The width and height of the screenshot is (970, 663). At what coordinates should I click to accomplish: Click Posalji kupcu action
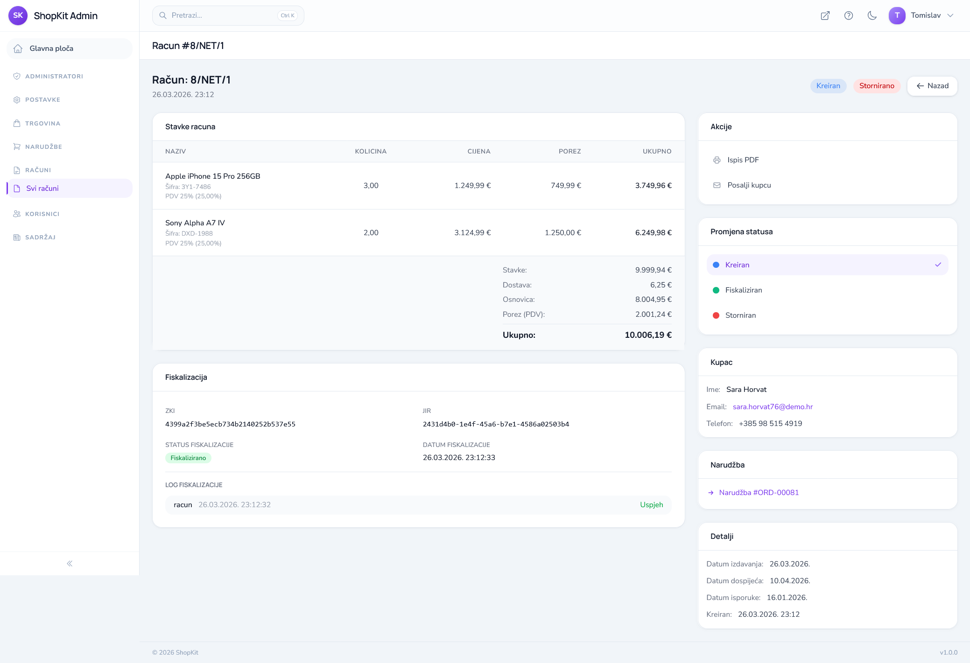(x=827, y=185)
